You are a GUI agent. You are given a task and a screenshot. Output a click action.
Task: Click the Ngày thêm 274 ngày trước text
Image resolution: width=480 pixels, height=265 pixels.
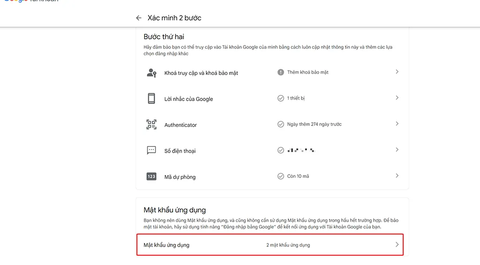click(315, 124)
